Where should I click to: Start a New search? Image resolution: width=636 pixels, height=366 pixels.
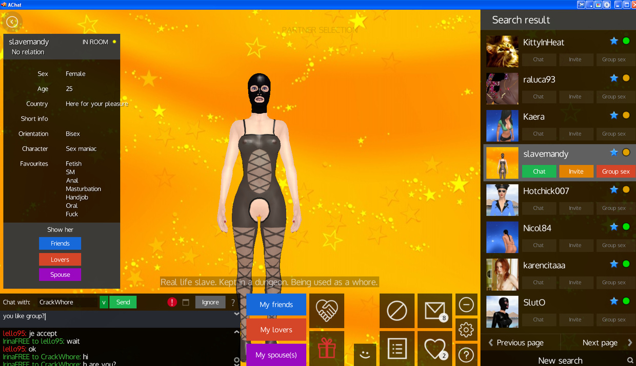[560, 360]
